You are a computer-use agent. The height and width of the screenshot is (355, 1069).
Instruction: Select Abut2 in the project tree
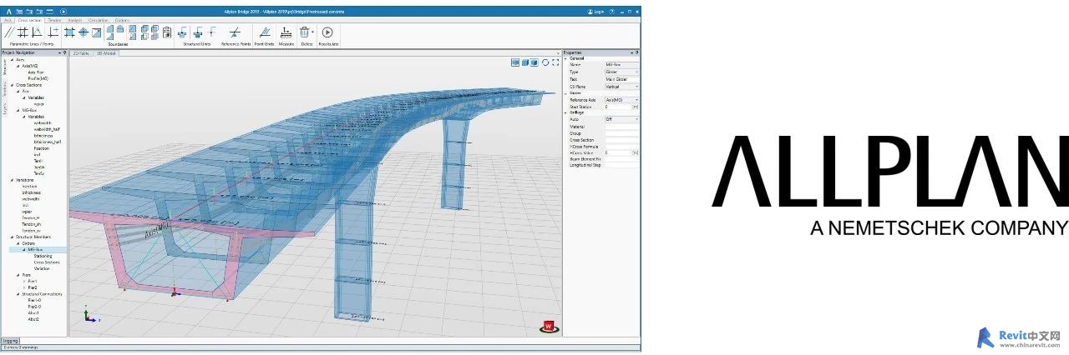[x=34, y=319]
